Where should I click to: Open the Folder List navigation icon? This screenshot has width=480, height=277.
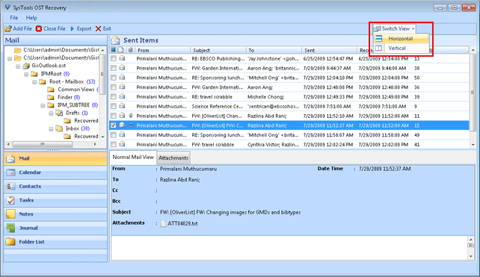(x=10, y=242)
